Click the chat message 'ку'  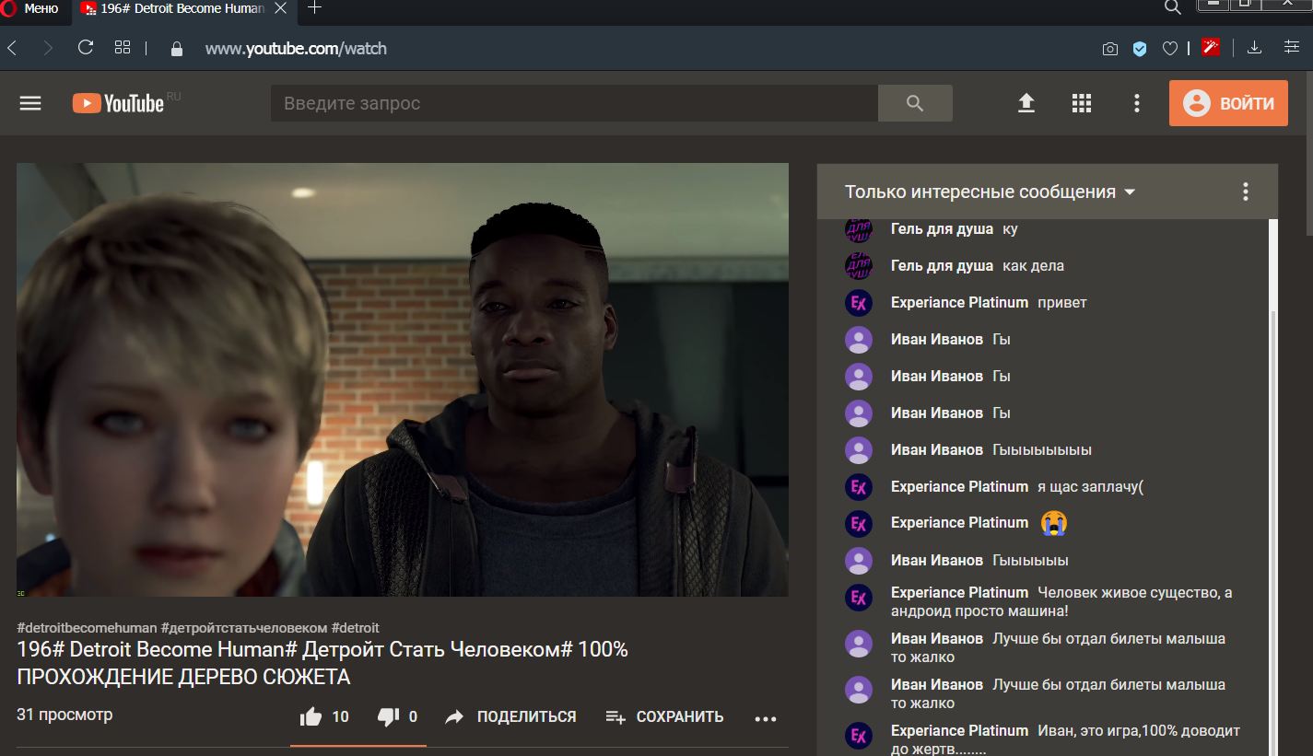click(x=1010, y=229)
